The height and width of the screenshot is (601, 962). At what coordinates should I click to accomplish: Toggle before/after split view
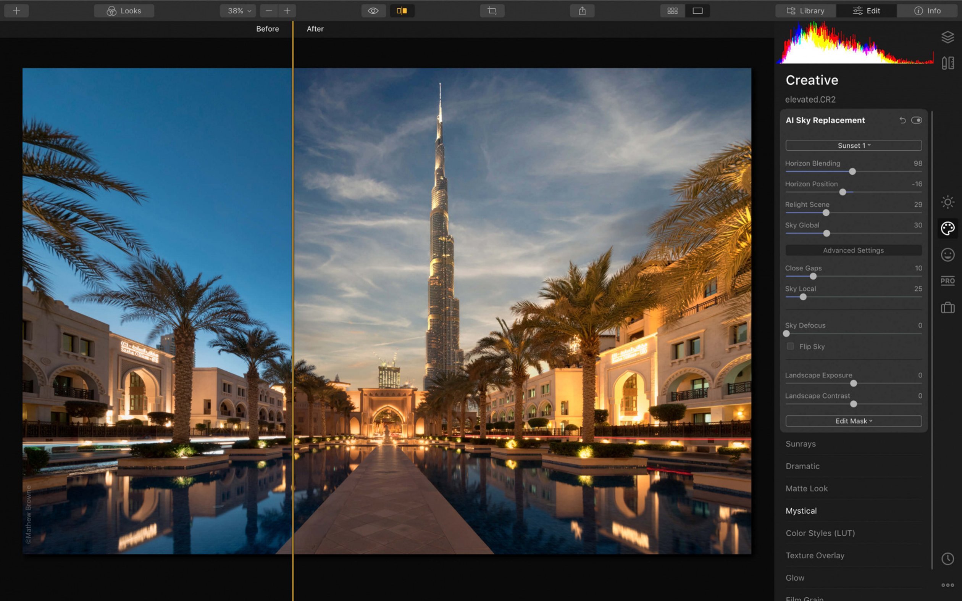click(x=402, y=10)
